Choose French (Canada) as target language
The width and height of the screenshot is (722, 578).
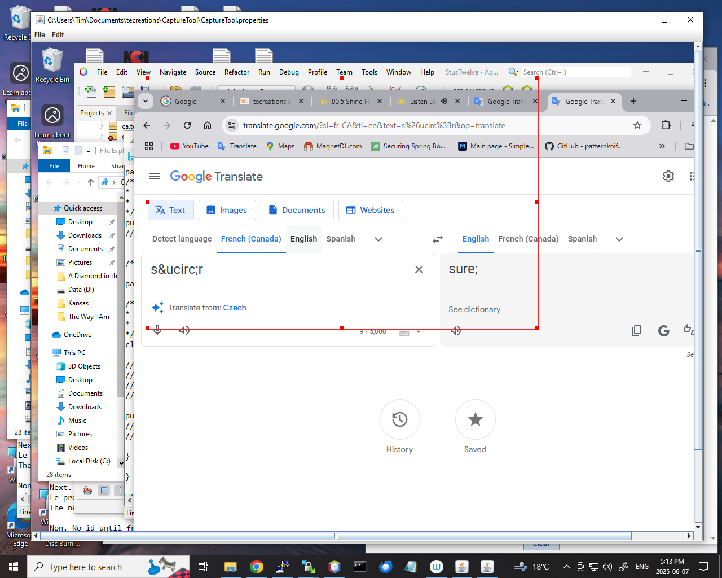529,239
